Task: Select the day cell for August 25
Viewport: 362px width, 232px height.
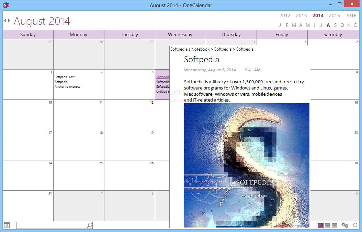Action: 79,176
